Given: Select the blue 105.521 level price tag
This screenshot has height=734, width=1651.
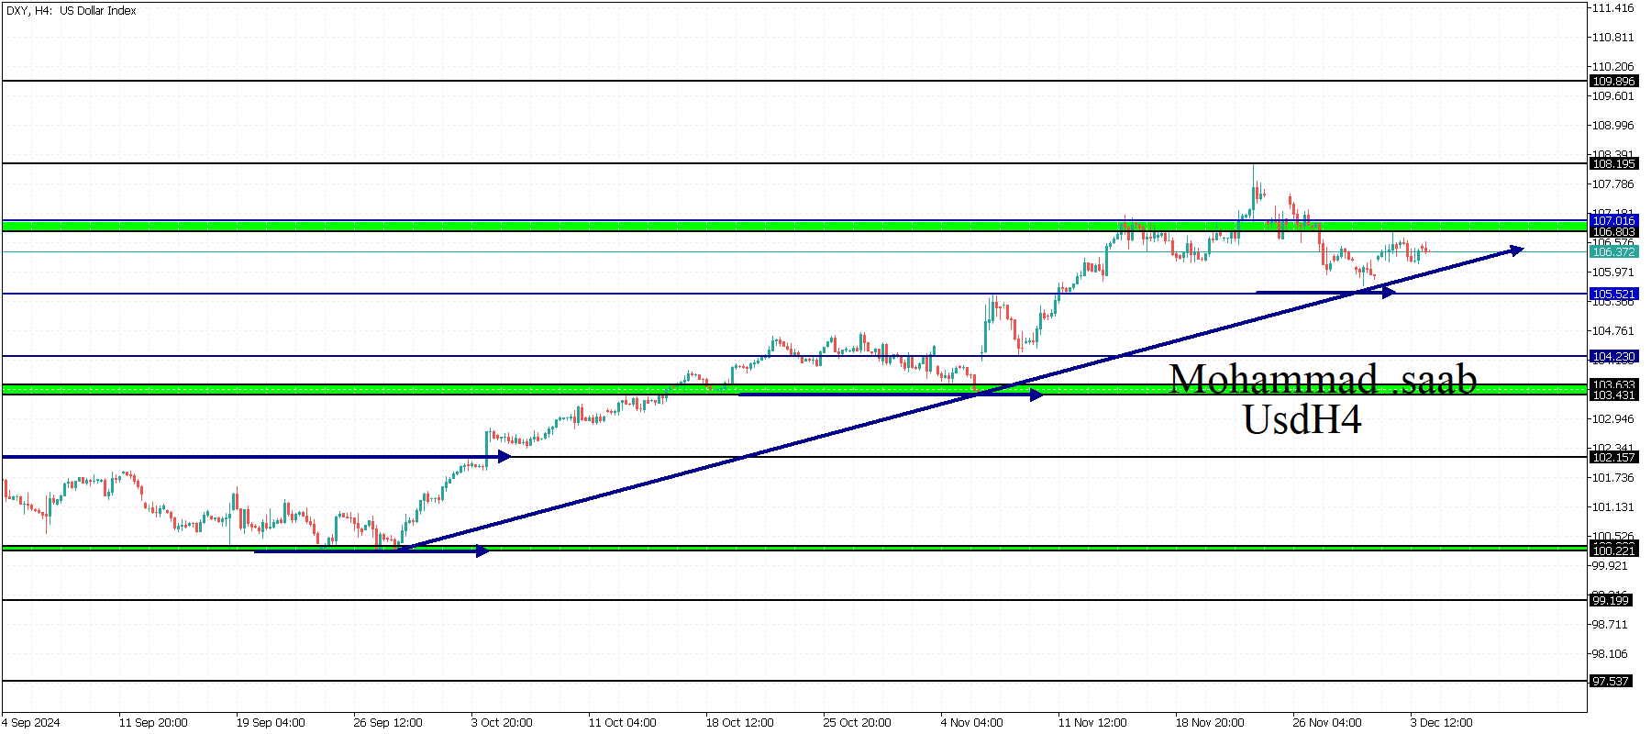Looking at the screenshot, I should tap(1613, 295).
